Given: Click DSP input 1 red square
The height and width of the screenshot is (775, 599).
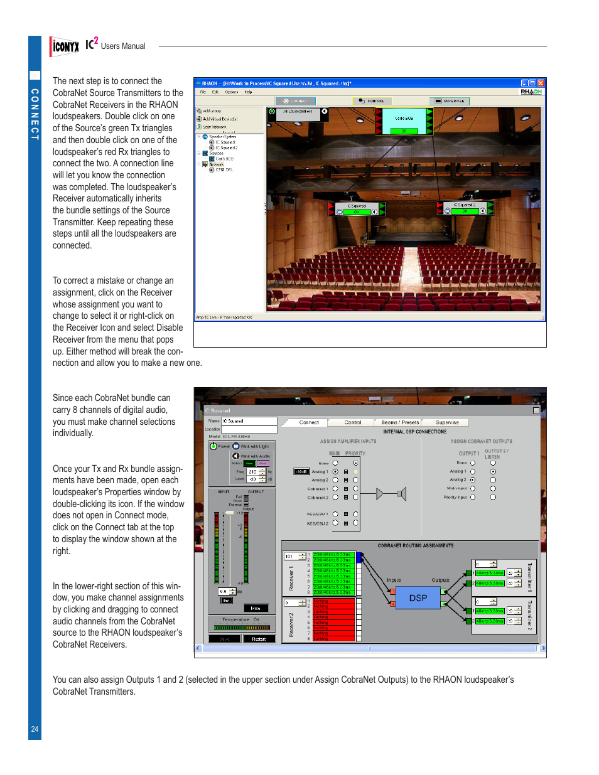Looking at the screenshot, I should coord(393,592).
